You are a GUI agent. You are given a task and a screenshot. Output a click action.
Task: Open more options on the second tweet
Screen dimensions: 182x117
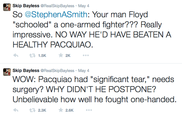click(x=89, y=110)
